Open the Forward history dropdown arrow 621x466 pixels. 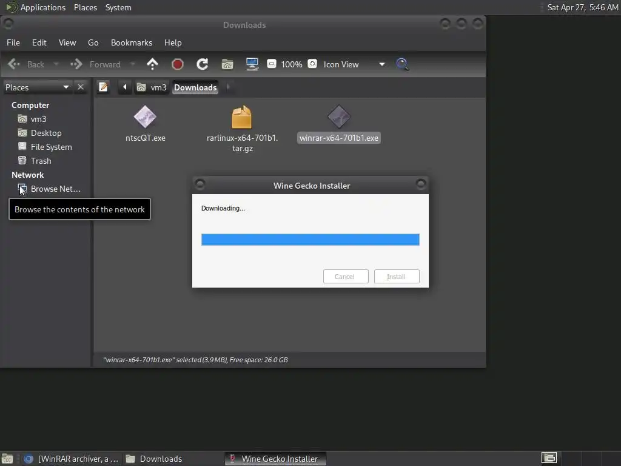tap(133, 64)
